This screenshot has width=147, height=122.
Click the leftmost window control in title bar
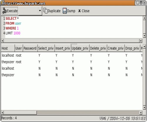coord(138,3)
